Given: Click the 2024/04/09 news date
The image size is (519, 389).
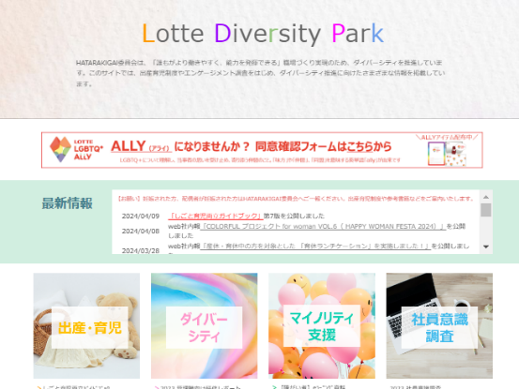Looking at the screenshot, I should point(141,217).
